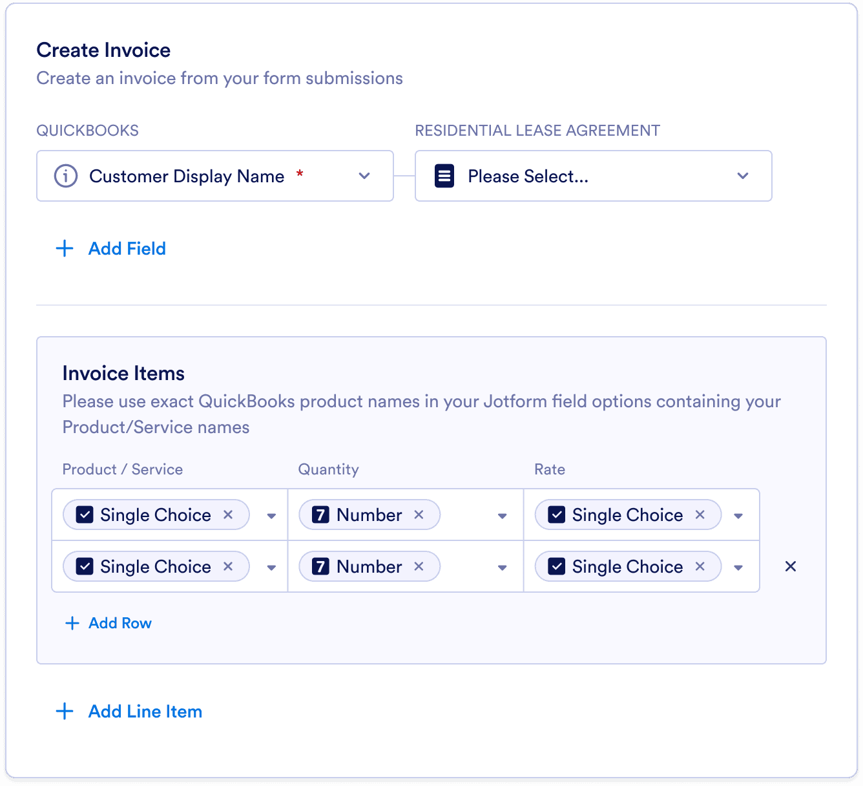863x786 pixels.
Task: Remove the second invoice row with the X icon
Action: [x=790, y=566]
